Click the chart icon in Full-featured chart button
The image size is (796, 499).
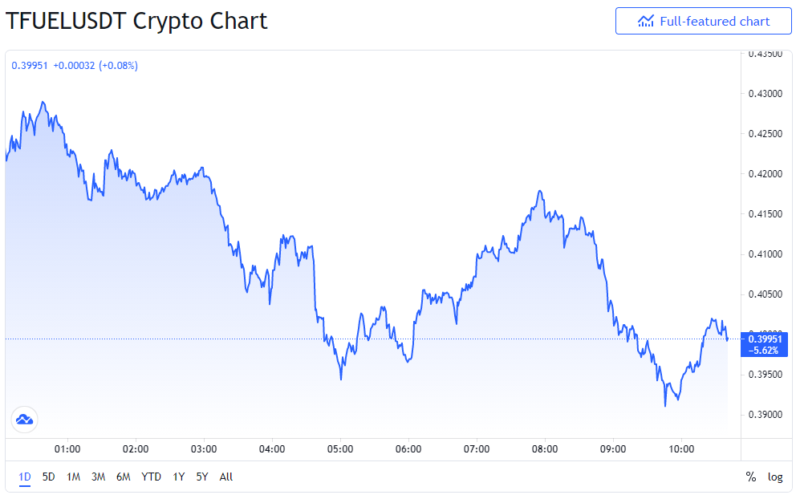646,22
